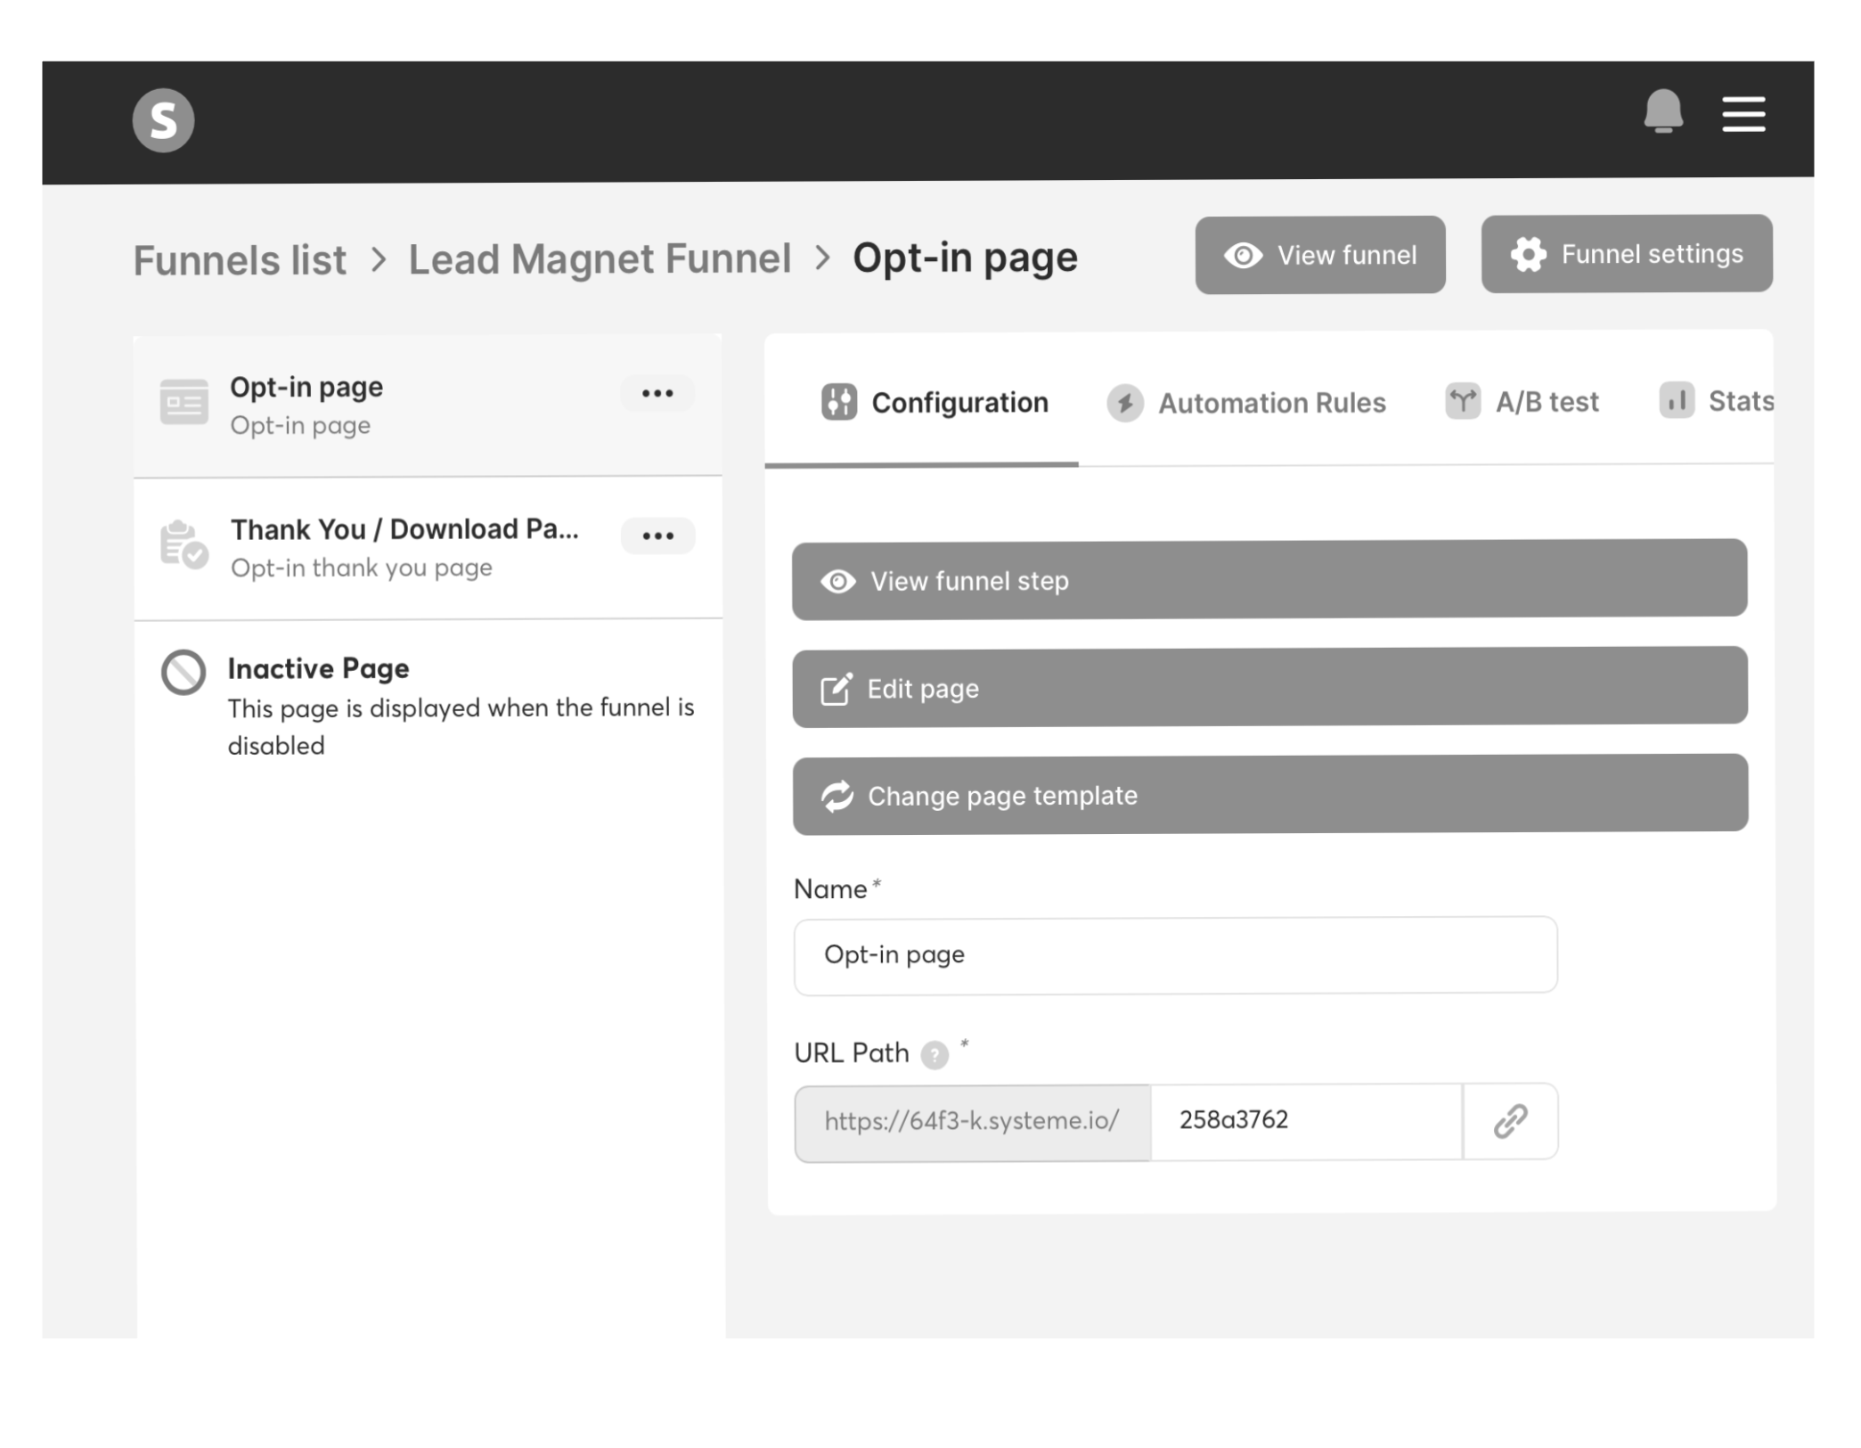Click the eye icon in View funnel
Viewport: 1861px width, 1448px height.
click(1243, 256)
